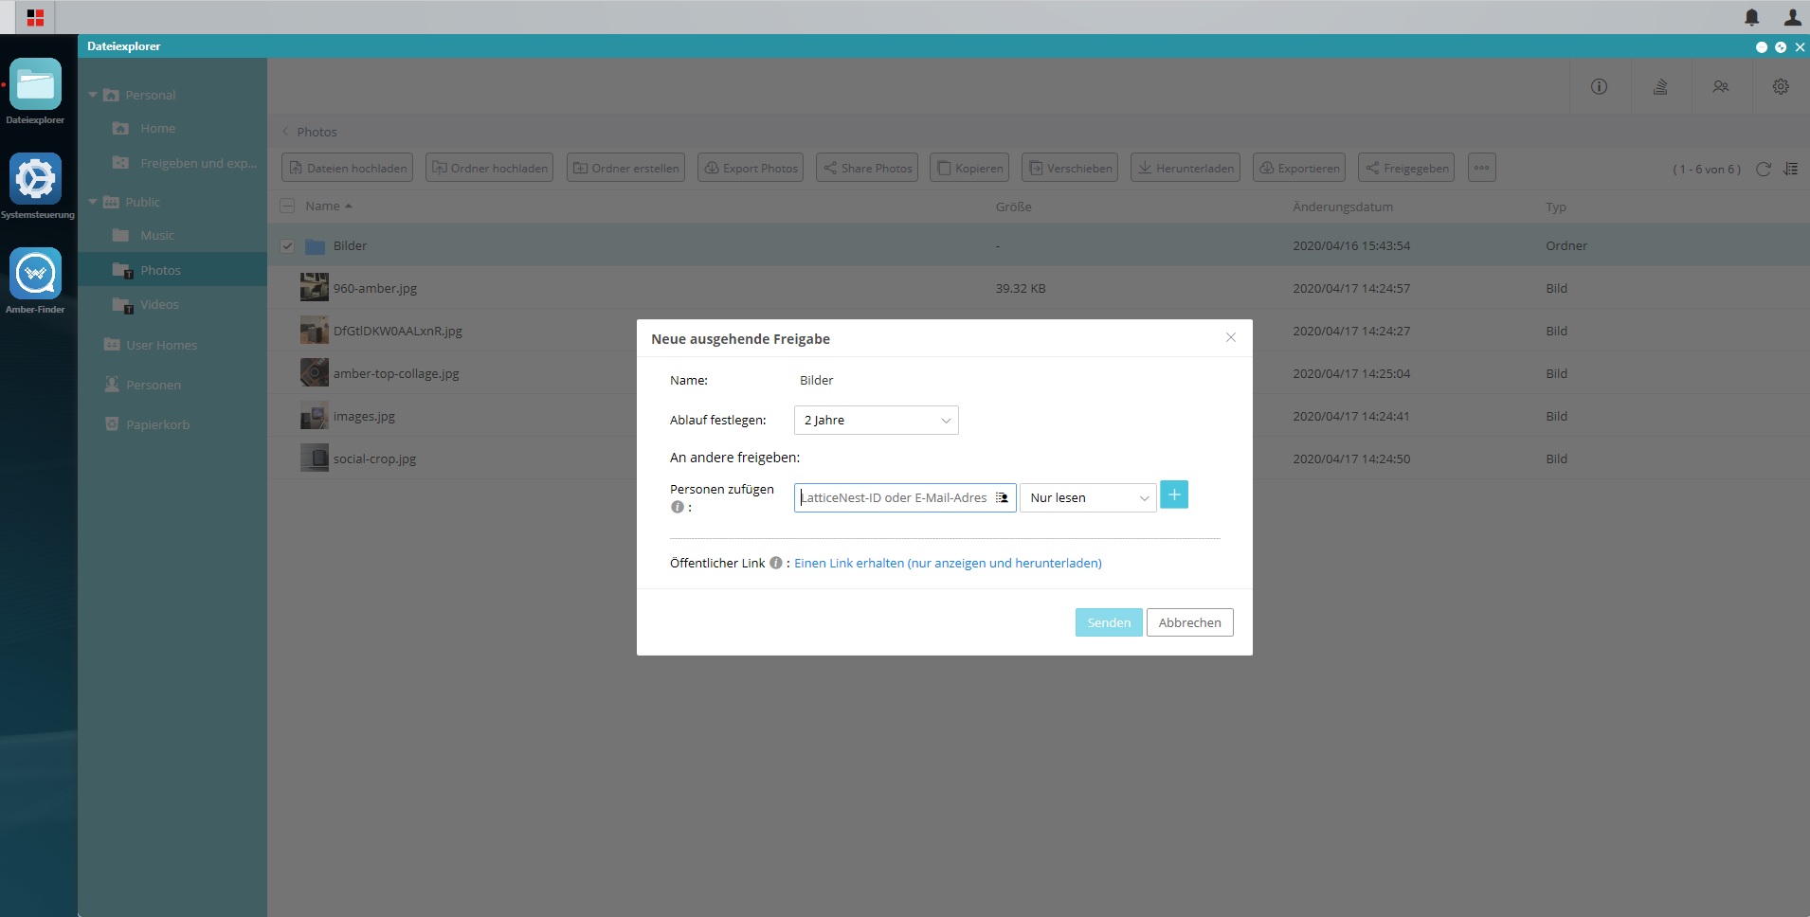Select Papierkorb in the sidebar
The height and width of the screenshot is (917, 1810).
tap(157, 424)
